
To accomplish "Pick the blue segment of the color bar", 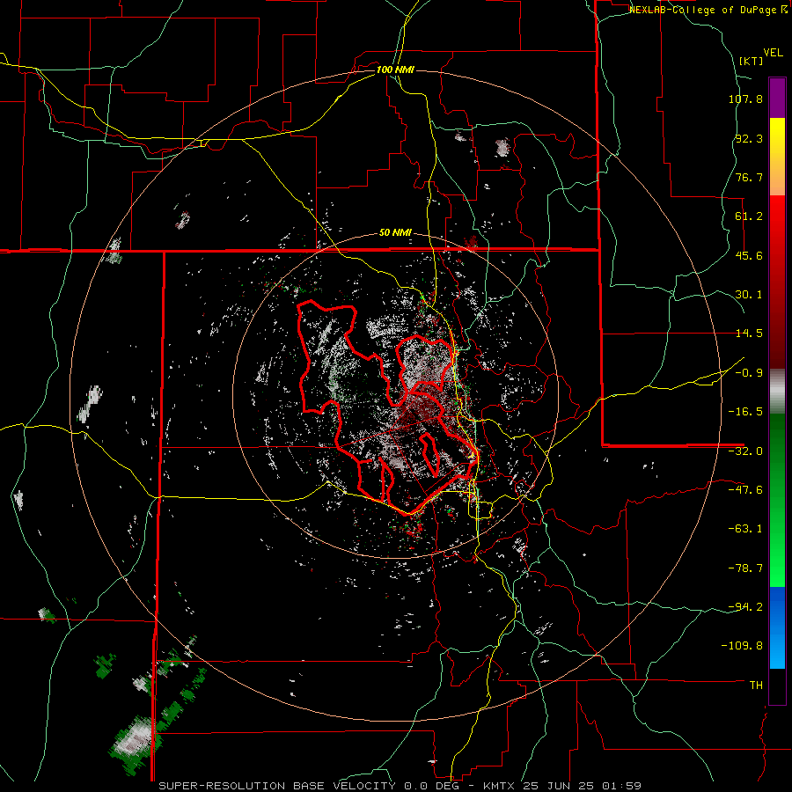I will (777, 627).
